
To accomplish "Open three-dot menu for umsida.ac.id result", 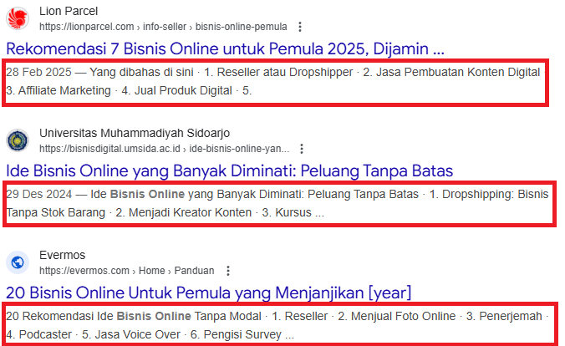I will [x=302, y=149].
